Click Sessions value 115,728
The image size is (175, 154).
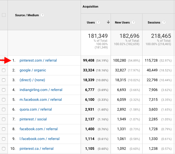(x=151, y=60)
